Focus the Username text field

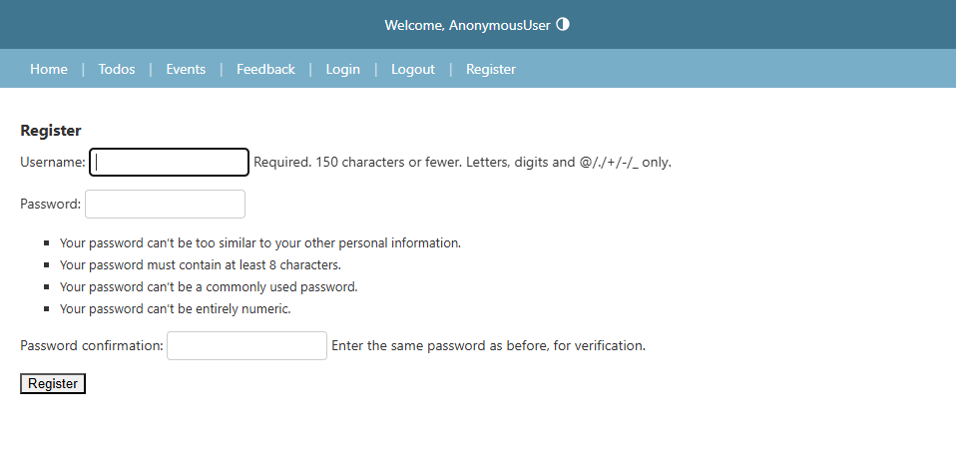(x=169, y=162)
